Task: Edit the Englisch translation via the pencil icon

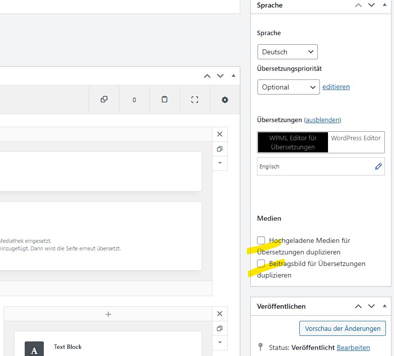Action: [378, 166]
